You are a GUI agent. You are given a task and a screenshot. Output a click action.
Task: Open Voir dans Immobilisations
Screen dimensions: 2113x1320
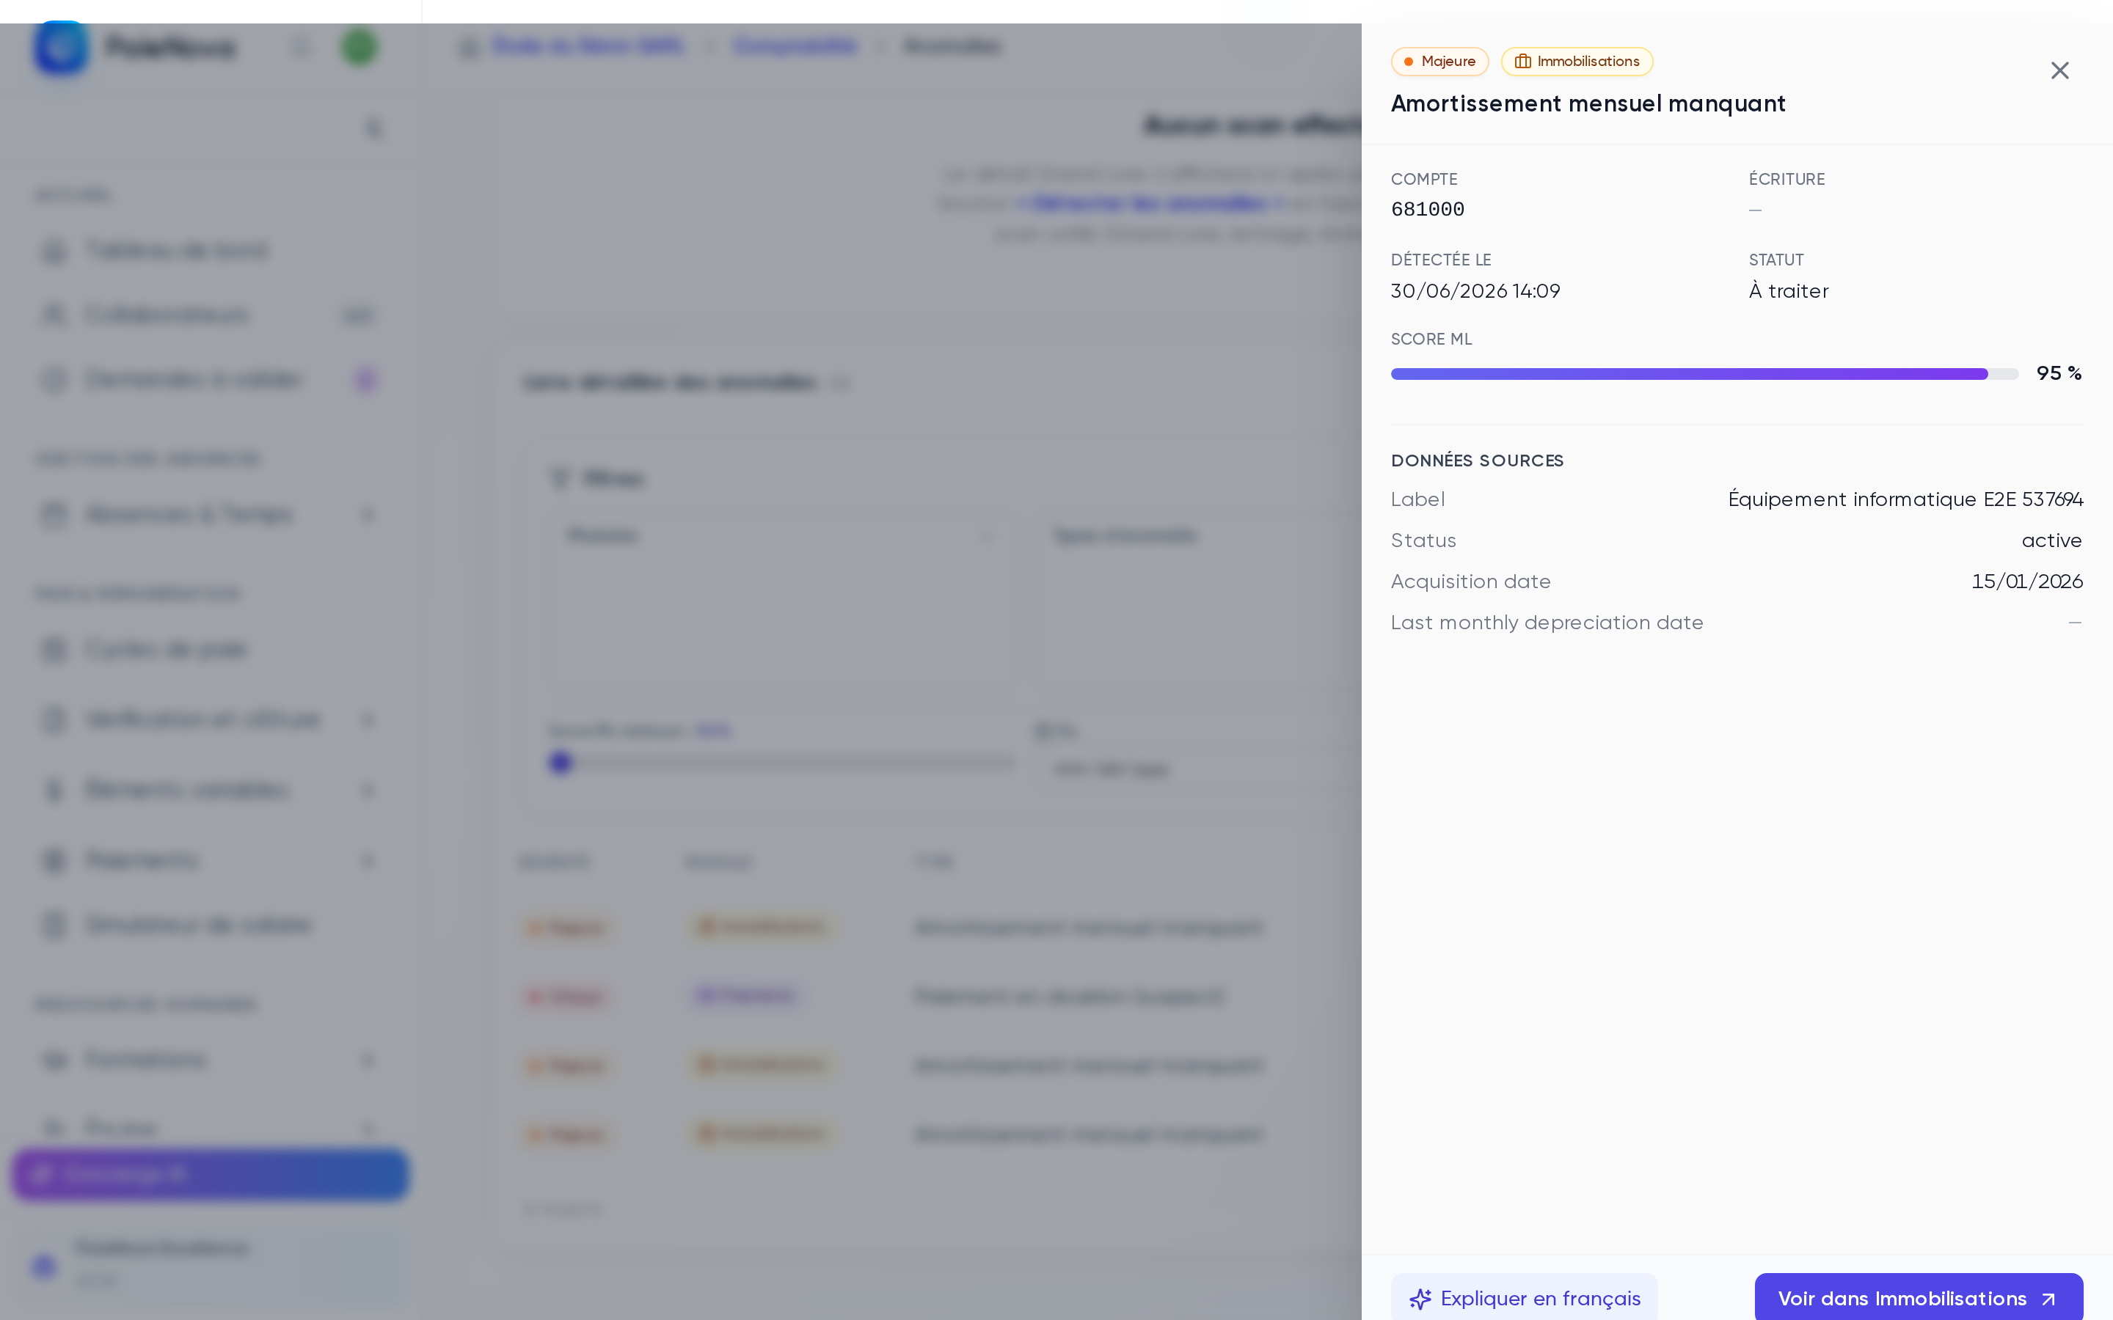coord(1919,1298)
